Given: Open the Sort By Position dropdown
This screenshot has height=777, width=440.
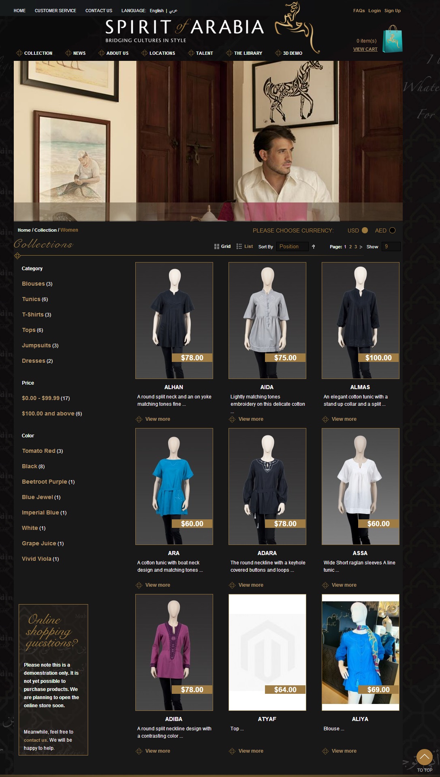Looking at the screenshot, I should (x=292, y=247).
